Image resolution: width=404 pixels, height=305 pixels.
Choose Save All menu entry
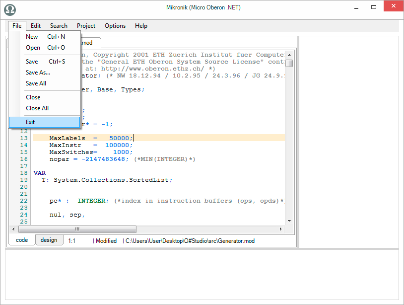coord(45,83)
